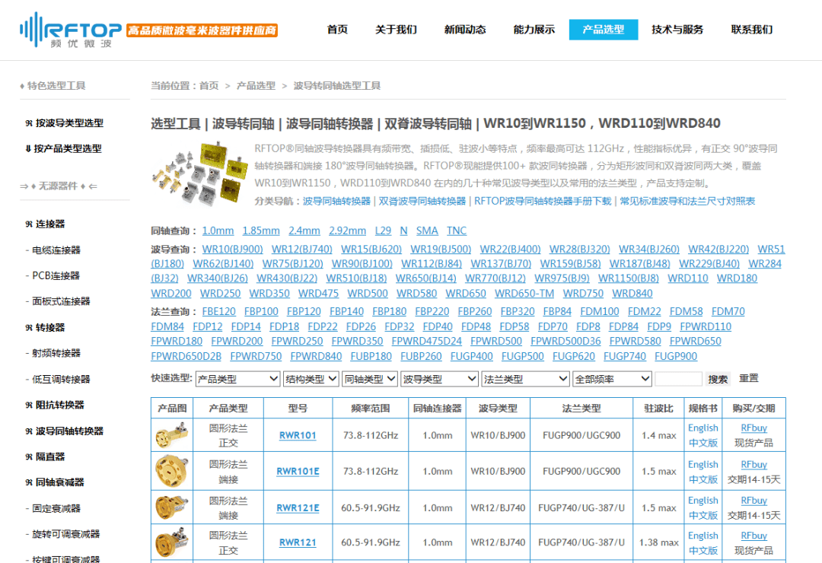Filter by 2.92mm coaxial type

(348, 231)
